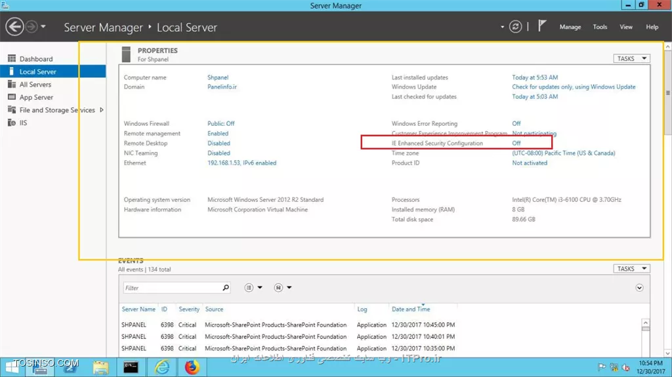Open the Tools menu
Screen dimensions: 672x377
(600, 27)
